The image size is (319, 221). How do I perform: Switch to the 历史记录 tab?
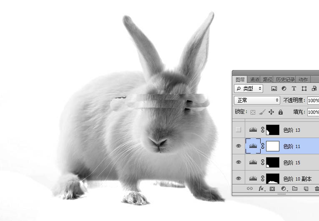(x=285, y=80)
